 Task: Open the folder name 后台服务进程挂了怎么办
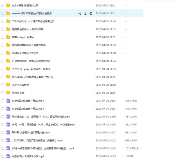point(25,53)
